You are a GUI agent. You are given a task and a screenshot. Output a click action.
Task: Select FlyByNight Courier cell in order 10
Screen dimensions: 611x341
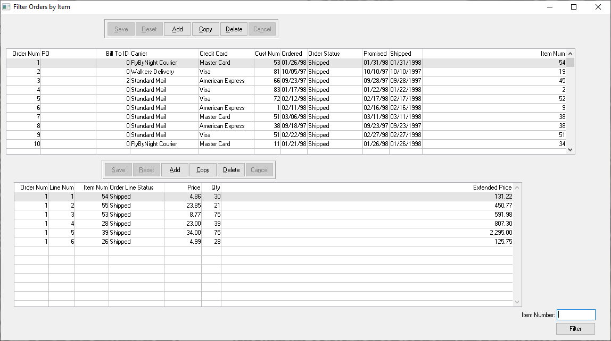click(x=164, y=144)
